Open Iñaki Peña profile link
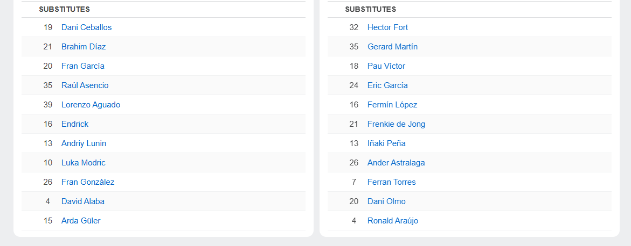This screenshot has height=246, width=631. 386,143
